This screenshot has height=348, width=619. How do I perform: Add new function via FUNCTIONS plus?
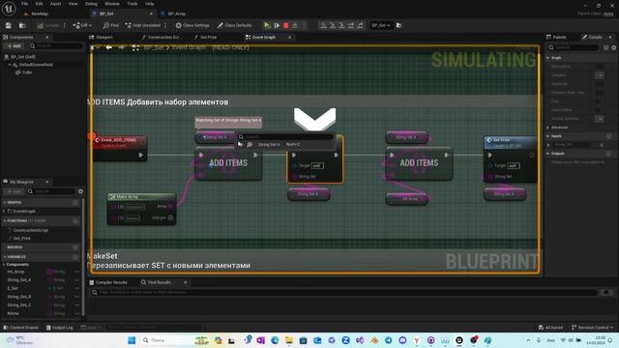pos(75,221)
